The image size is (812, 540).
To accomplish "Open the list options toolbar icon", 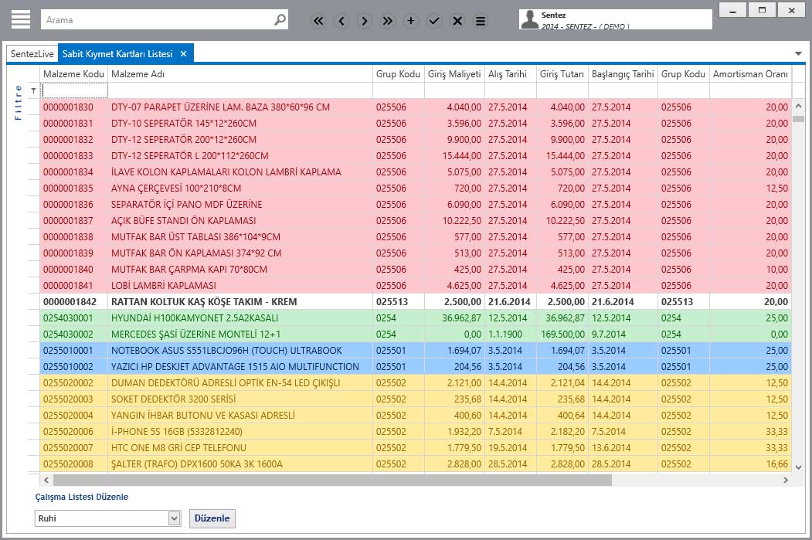I will click(x=481, y=21).
